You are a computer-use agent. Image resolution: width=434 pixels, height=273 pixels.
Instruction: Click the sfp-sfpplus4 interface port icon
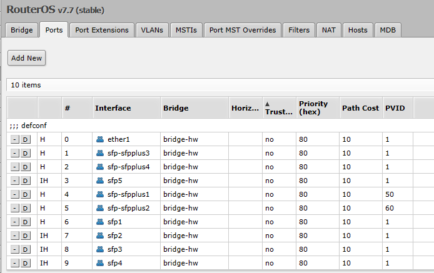click(100, 167)
